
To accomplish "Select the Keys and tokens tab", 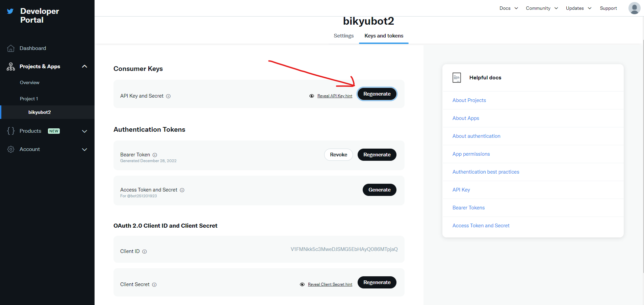I will (384, 36).
